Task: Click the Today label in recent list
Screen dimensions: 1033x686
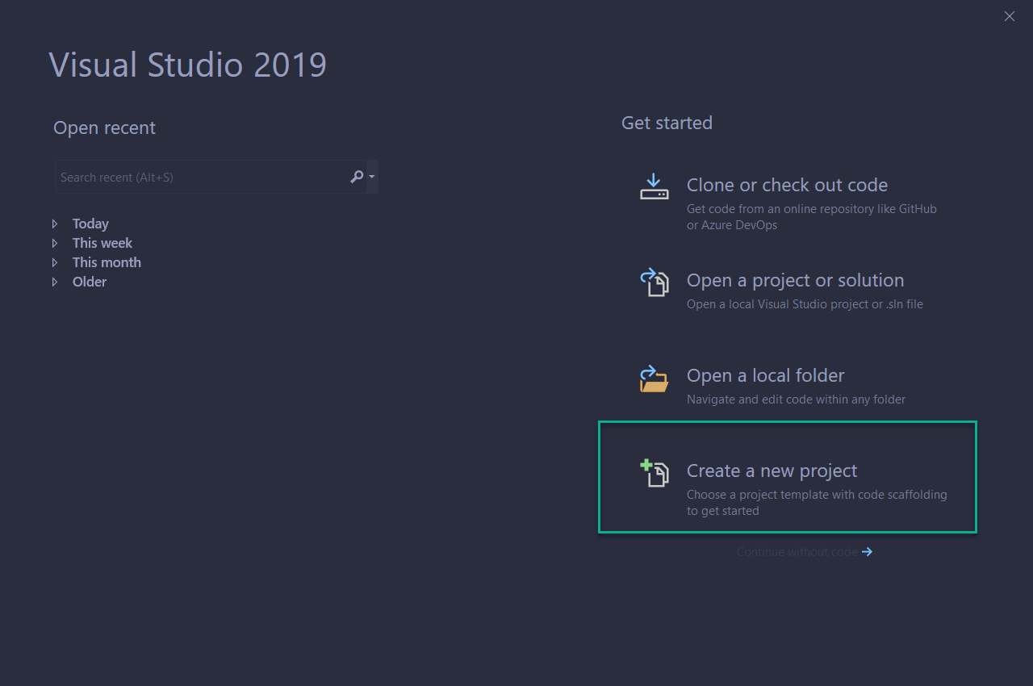Action: pos(90,224)
